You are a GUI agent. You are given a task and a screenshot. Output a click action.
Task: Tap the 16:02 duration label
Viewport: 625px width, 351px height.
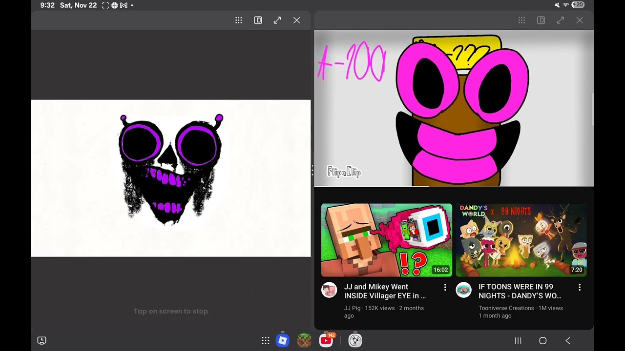click(x=440, y=270)
